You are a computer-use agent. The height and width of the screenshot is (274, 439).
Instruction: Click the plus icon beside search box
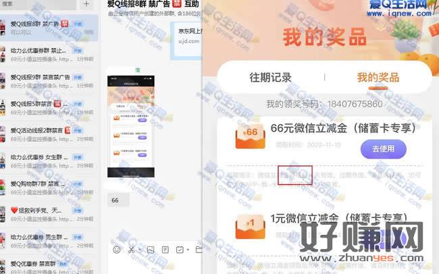pyautogui.click(x=86, y=3)
